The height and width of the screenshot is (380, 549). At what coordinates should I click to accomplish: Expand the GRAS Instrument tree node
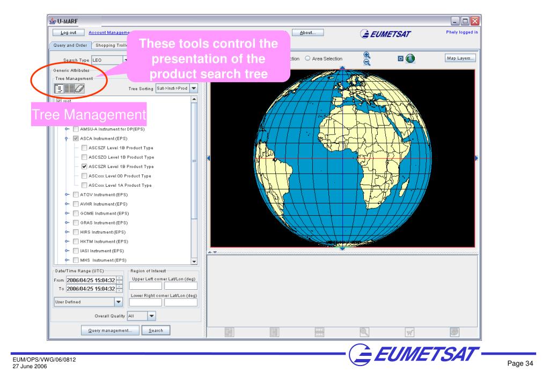coord(67,222)
